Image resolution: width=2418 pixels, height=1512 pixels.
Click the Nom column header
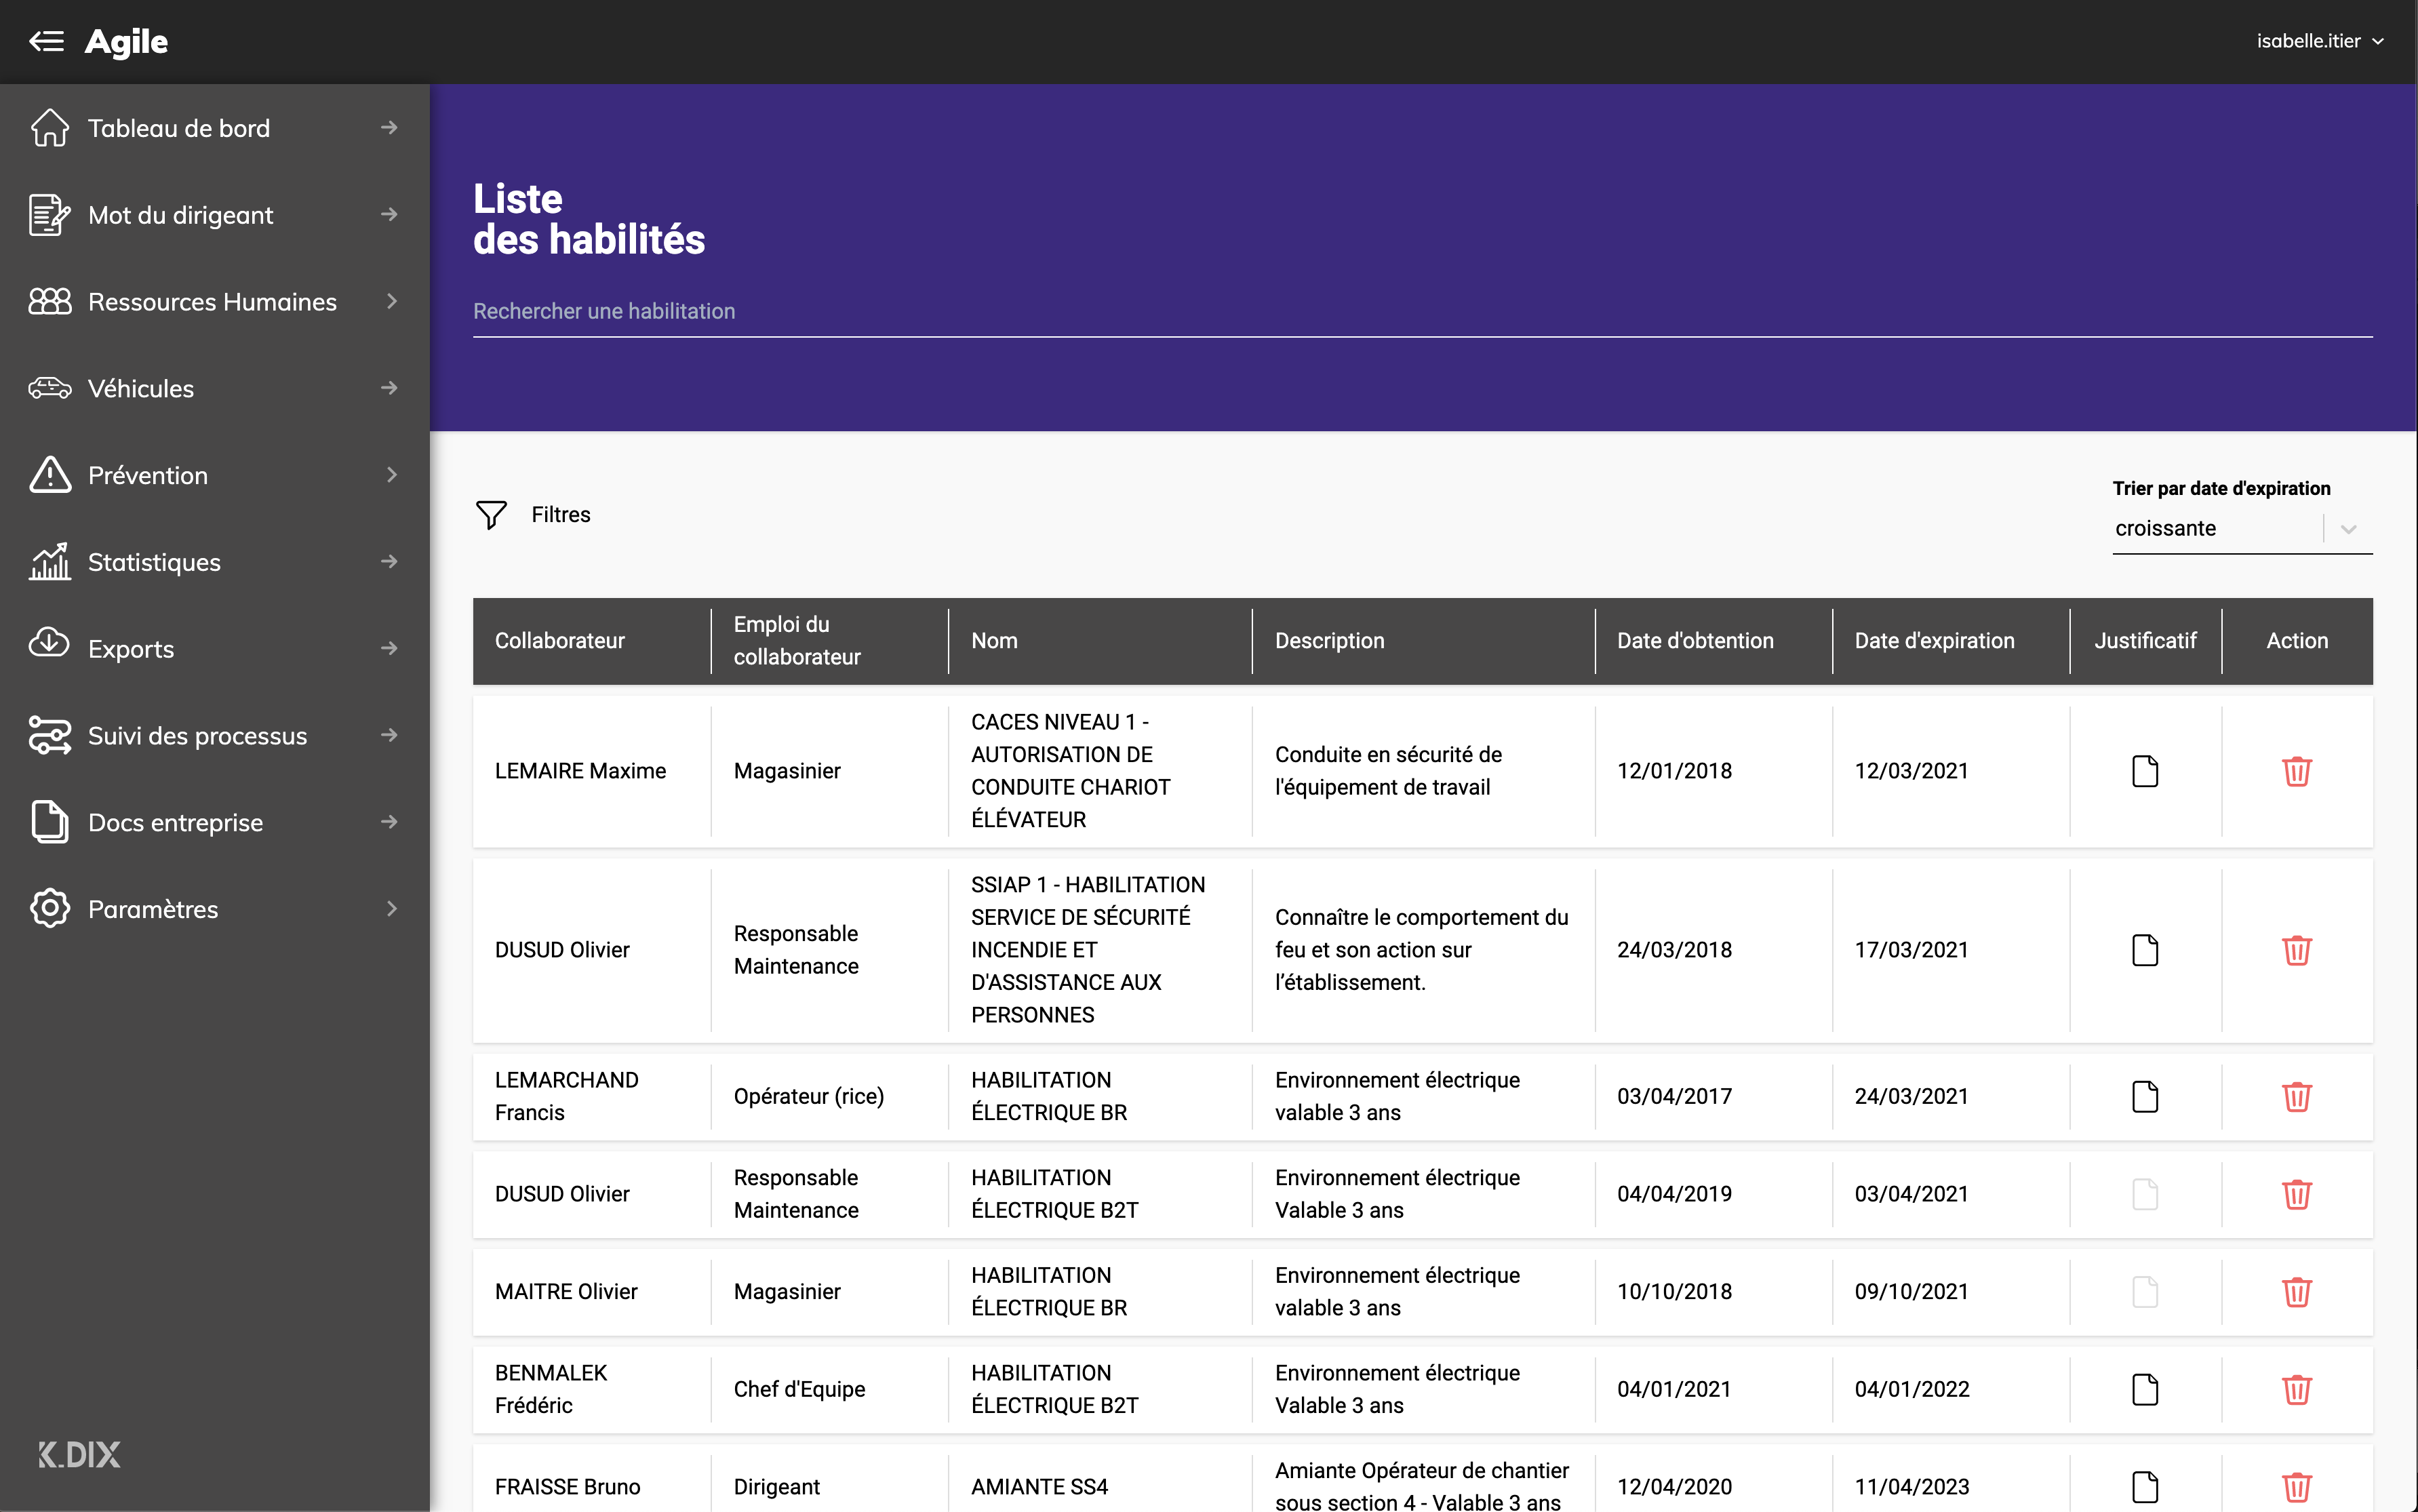pos(994,641)
